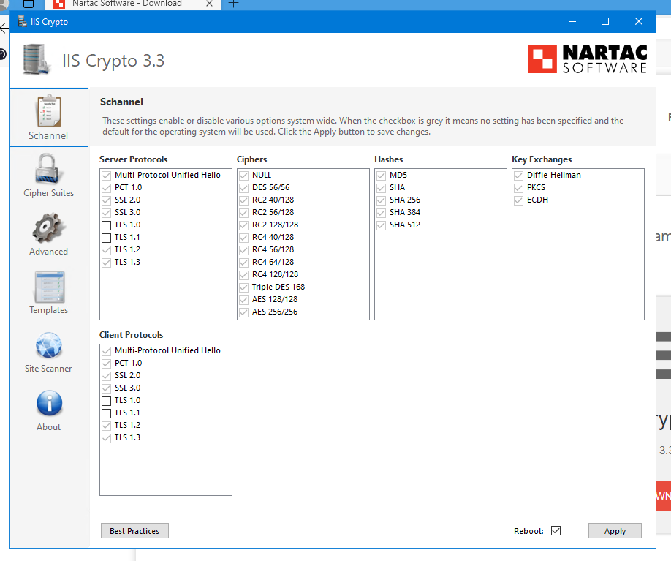This screenshot has height=561, width=671.
Task: Toggle the RC2 128/128 cipher
Action: tap(244, 225)
